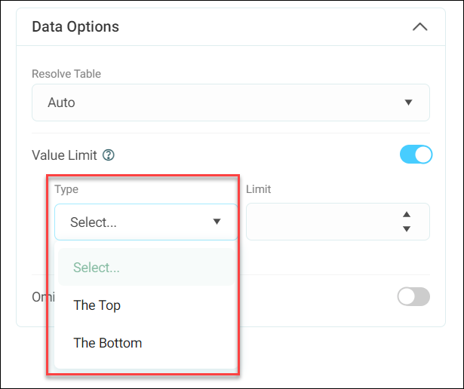The image size is (464, 389).
Task: Click the Data Options header title
Action: click(75, 27)
